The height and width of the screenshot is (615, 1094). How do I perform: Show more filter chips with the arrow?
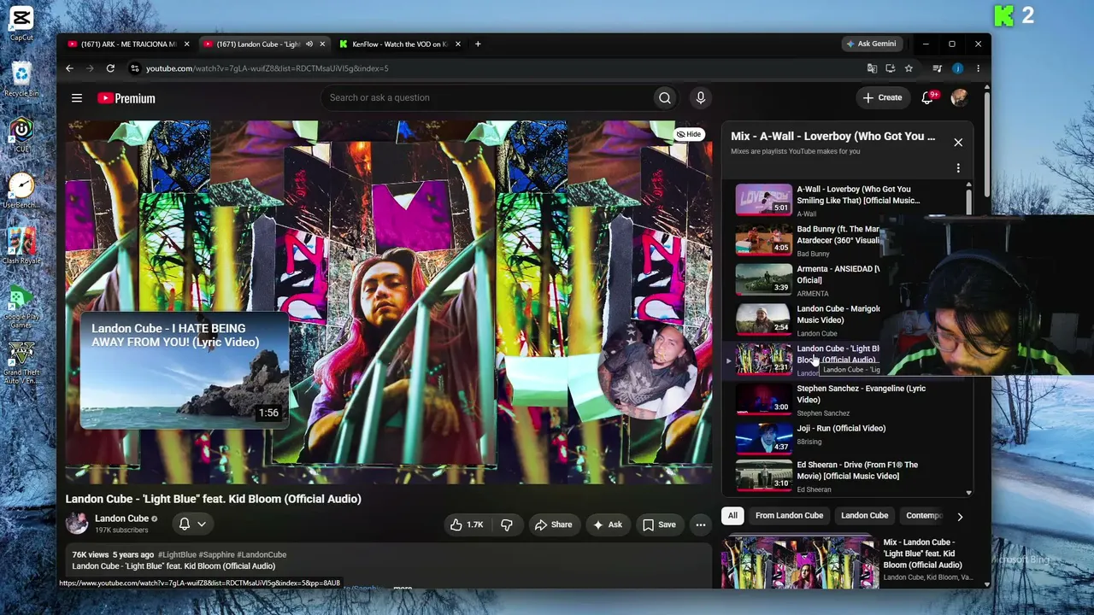(960, 517)
